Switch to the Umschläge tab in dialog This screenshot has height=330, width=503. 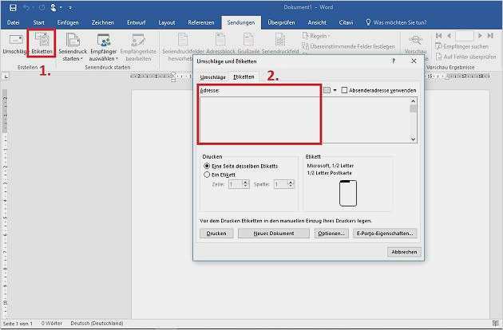(x=212, y=77)
